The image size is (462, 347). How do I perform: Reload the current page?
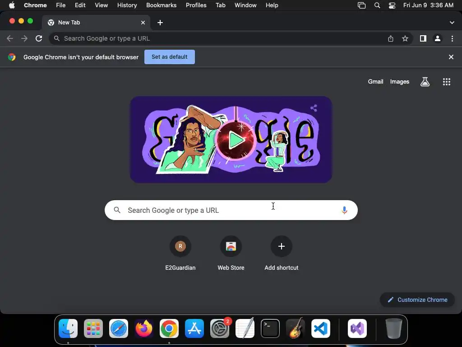tap(39, 38)
